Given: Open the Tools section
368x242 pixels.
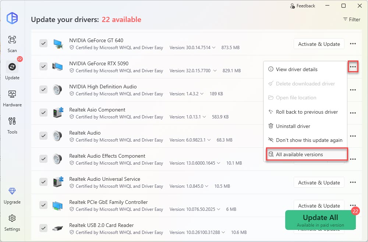Looking at the screenshot, I should (x=12, y=125).
